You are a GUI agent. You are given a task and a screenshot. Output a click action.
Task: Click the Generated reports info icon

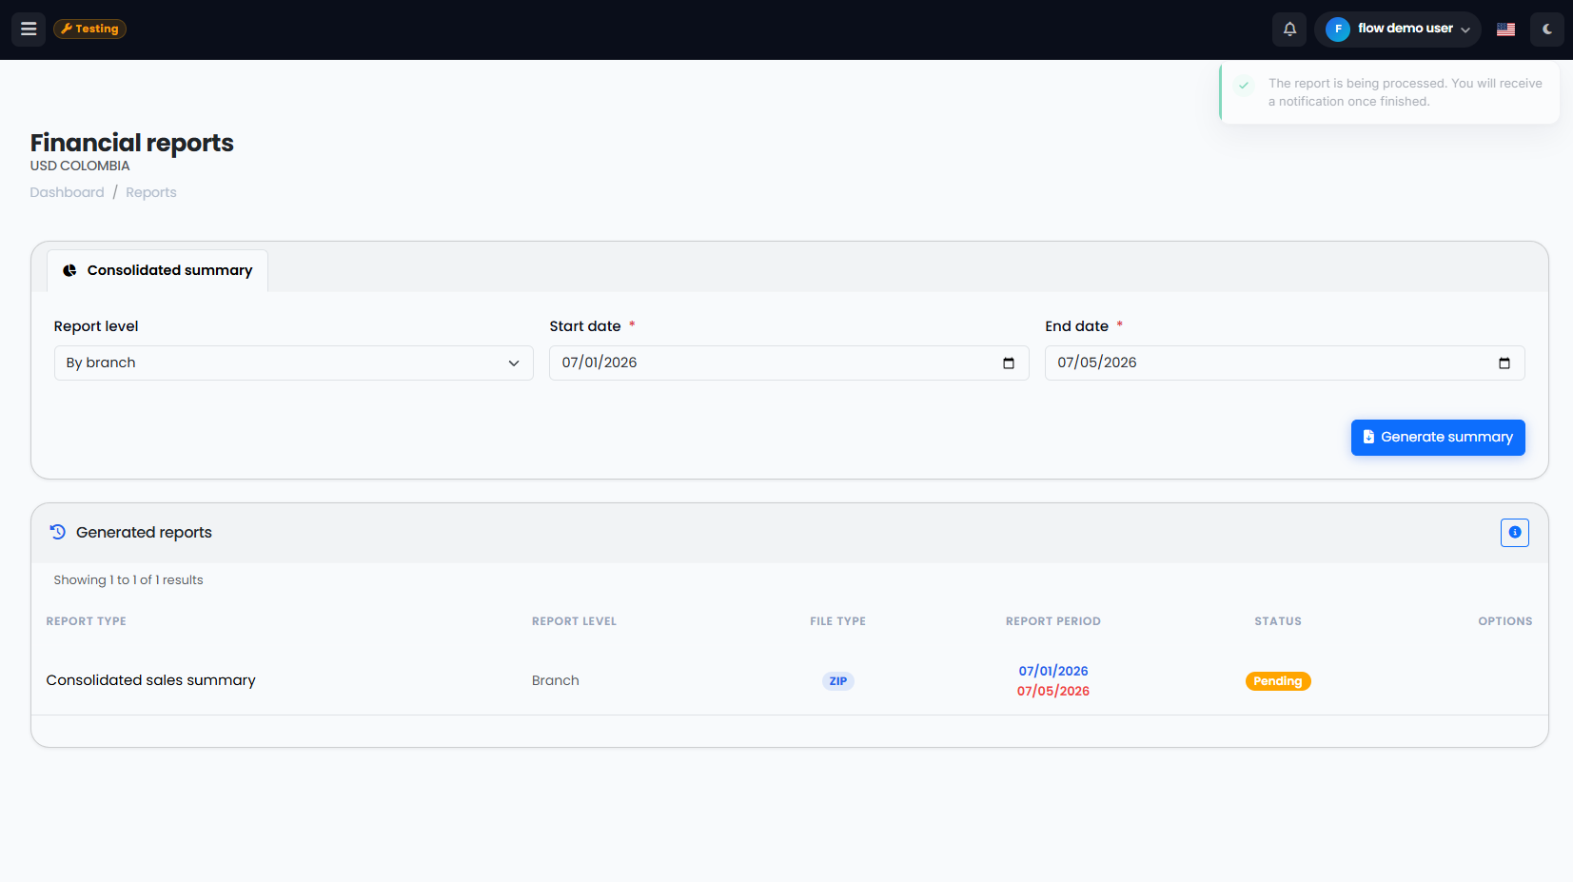[x=1515, y=533]
